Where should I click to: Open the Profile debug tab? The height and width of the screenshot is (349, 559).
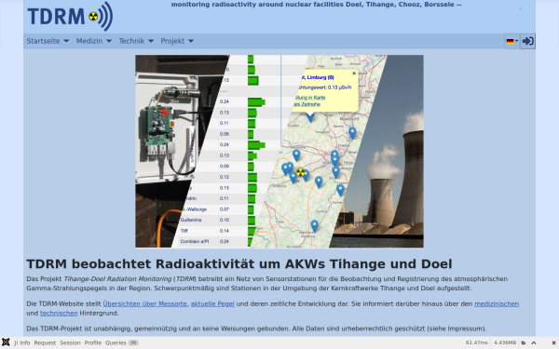93,342
